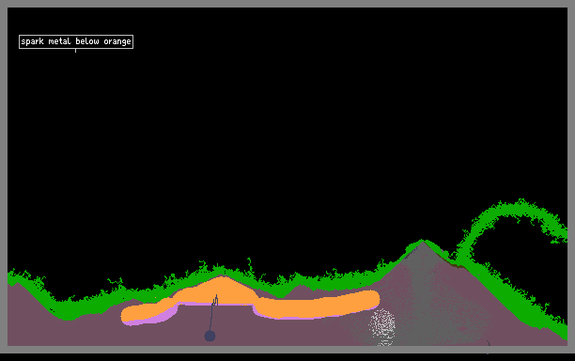575x361 pixels.
Task: Click the word 'orange' in the sign
Action: 117,41
